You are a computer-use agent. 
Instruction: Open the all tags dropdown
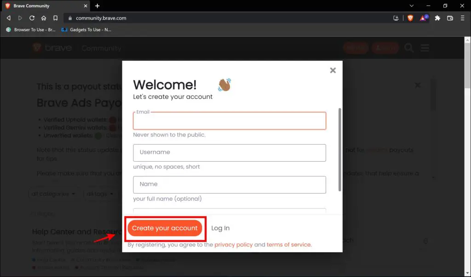[100, 194]
